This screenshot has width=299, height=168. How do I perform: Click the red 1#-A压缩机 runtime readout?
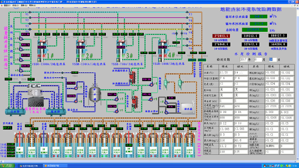pos(221,36)
